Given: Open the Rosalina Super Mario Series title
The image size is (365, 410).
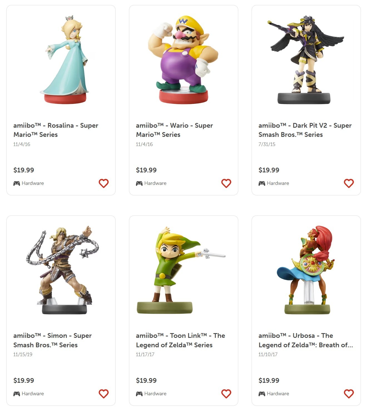Looking at the screenshot, I should coord(56,130).
